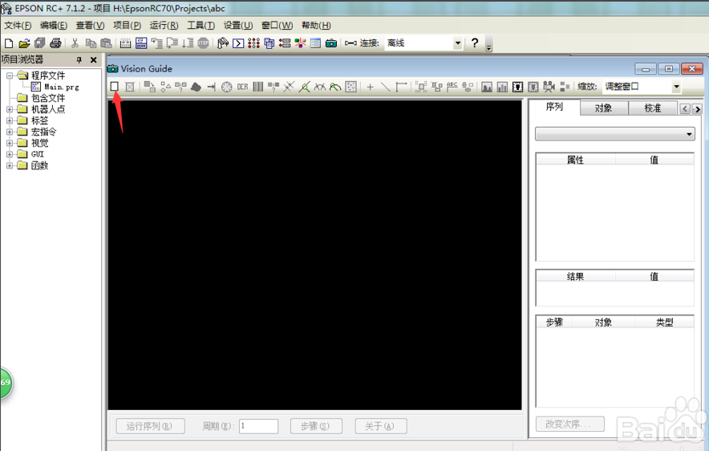Viewport: 709px width, 451px height.
Task: Click the Print icon in main toolbar
Action: coord(55,43)
